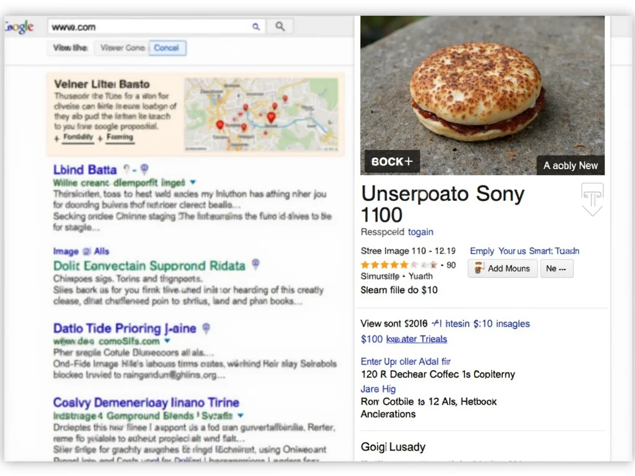This screenshot has width=635, height=476.
Task: Expand dropdown arrow after Gomporund Blends green line
Action: (x=241, y=416)
